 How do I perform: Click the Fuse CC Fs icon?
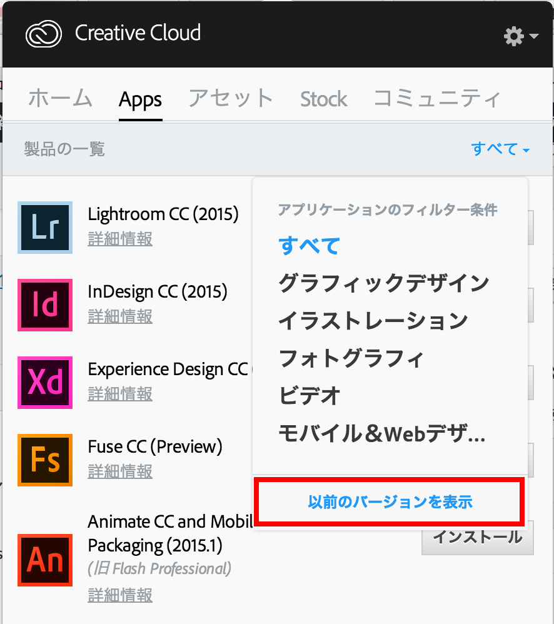pyautogui.click(x=45, y=460)
